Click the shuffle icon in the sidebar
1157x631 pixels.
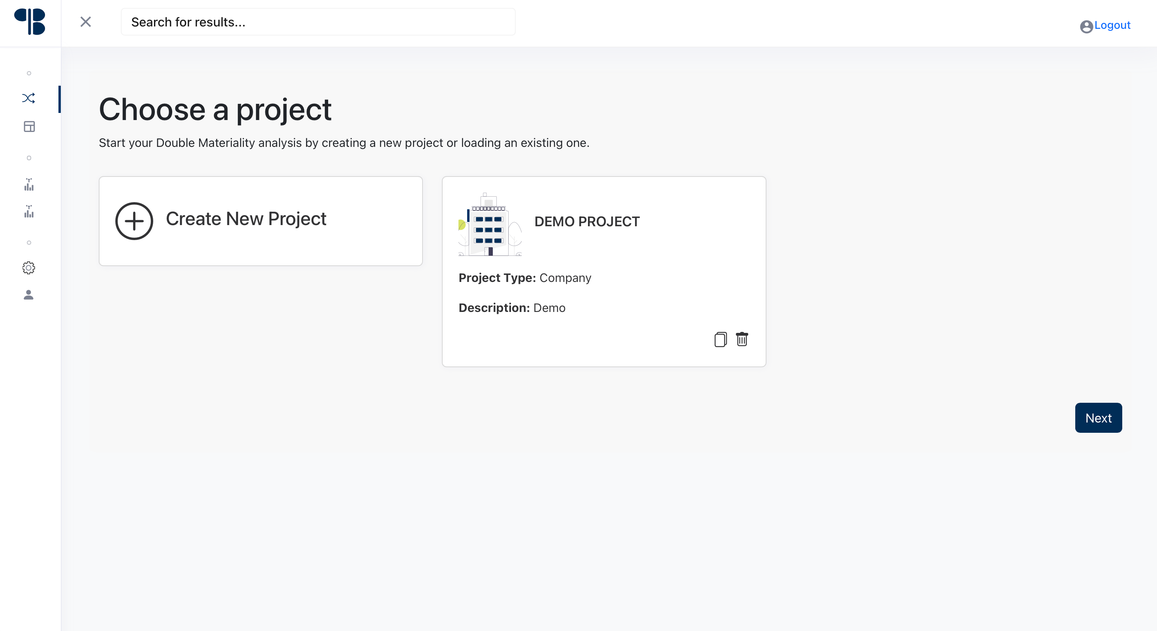[29, 98]
